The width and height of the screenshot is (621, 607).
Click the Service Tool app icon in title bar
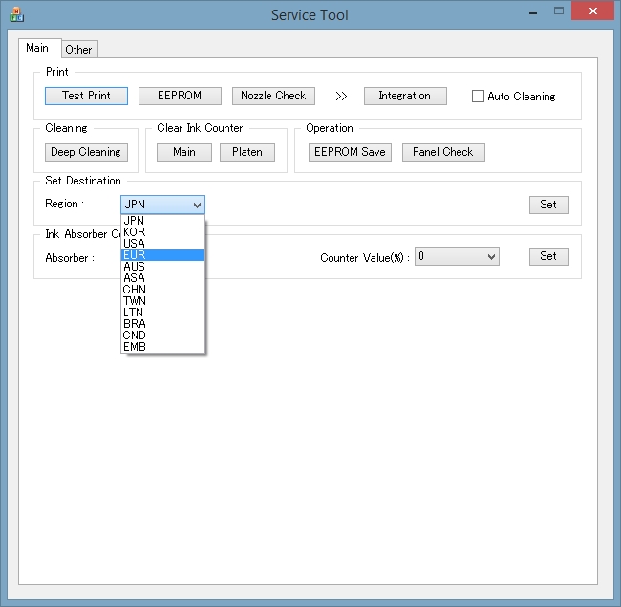15,14
